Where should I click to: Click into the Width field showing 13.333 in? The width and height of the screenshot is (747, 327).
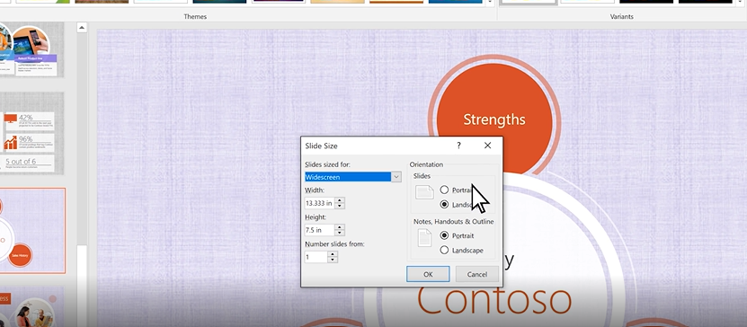click(319, 203)
